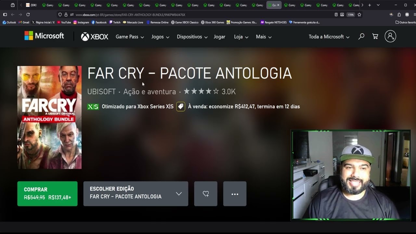The height and width of the screenshot is (234, 416).
Task: Click the Far Cry Anthology cover art
Action: 49,117
